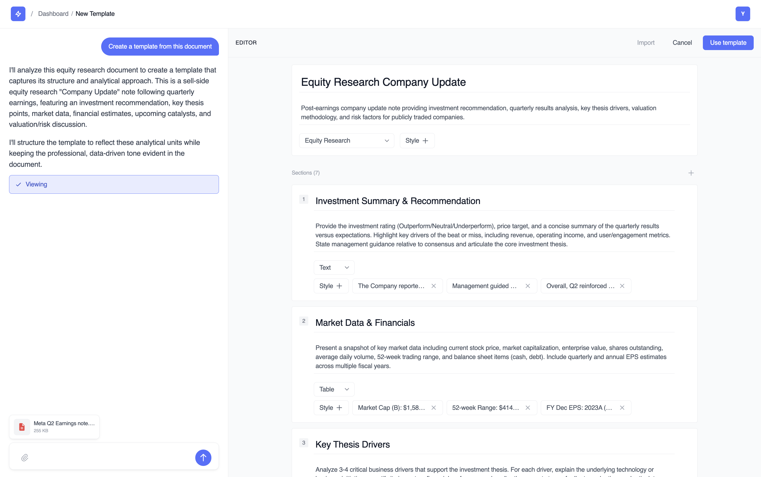This screenshot has width=761, height=477.
Task: Click the Meta Q2 Earnings note file icon
Action: 21,426
